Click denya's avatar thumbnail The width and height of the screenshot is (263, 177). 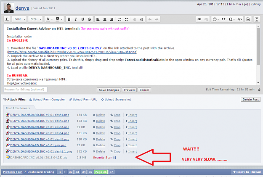pyautogui.click(x=9, y=8)
